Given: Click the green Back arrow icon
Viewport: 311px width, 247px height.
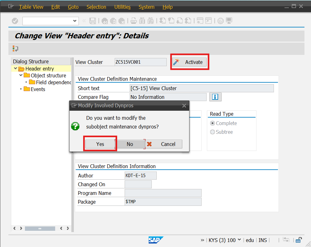Looking at the screenshot, I should 105,21.
